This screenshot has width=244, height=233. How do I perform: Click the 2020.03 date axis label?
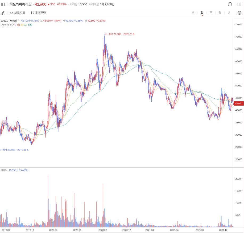coord(53,230)
